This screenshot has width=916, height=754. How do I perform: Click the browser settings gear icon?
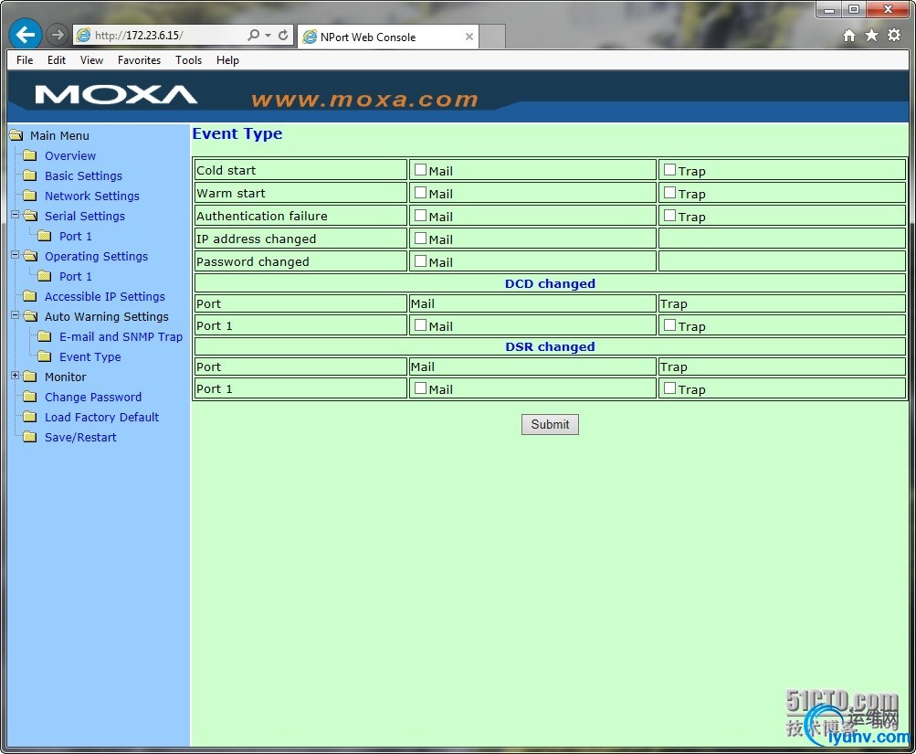pos(892,34)
